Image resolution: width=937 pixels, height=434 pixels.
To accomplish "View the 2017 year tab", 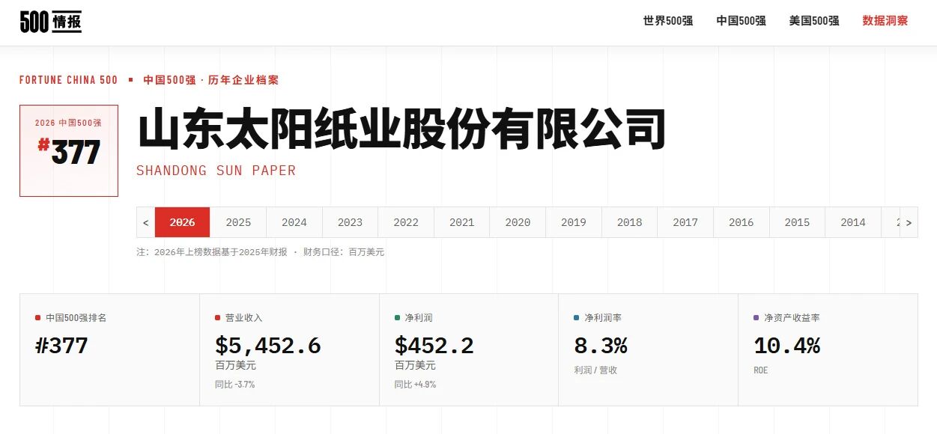I will (685, 222).
